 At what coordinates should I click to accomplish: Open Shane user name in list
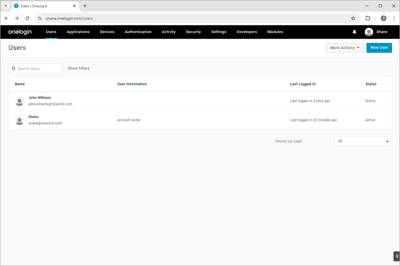33,117
